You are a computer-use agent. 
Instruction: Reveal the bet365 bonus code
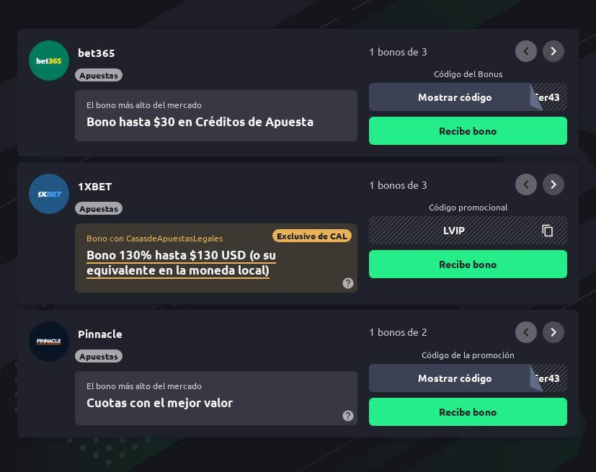tap(455, 97)
